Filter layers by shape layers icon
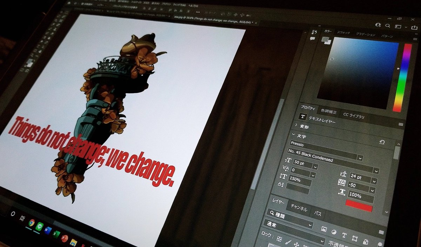 355,238
